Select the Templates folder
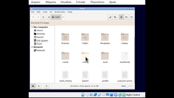 [x=105, y=39]
